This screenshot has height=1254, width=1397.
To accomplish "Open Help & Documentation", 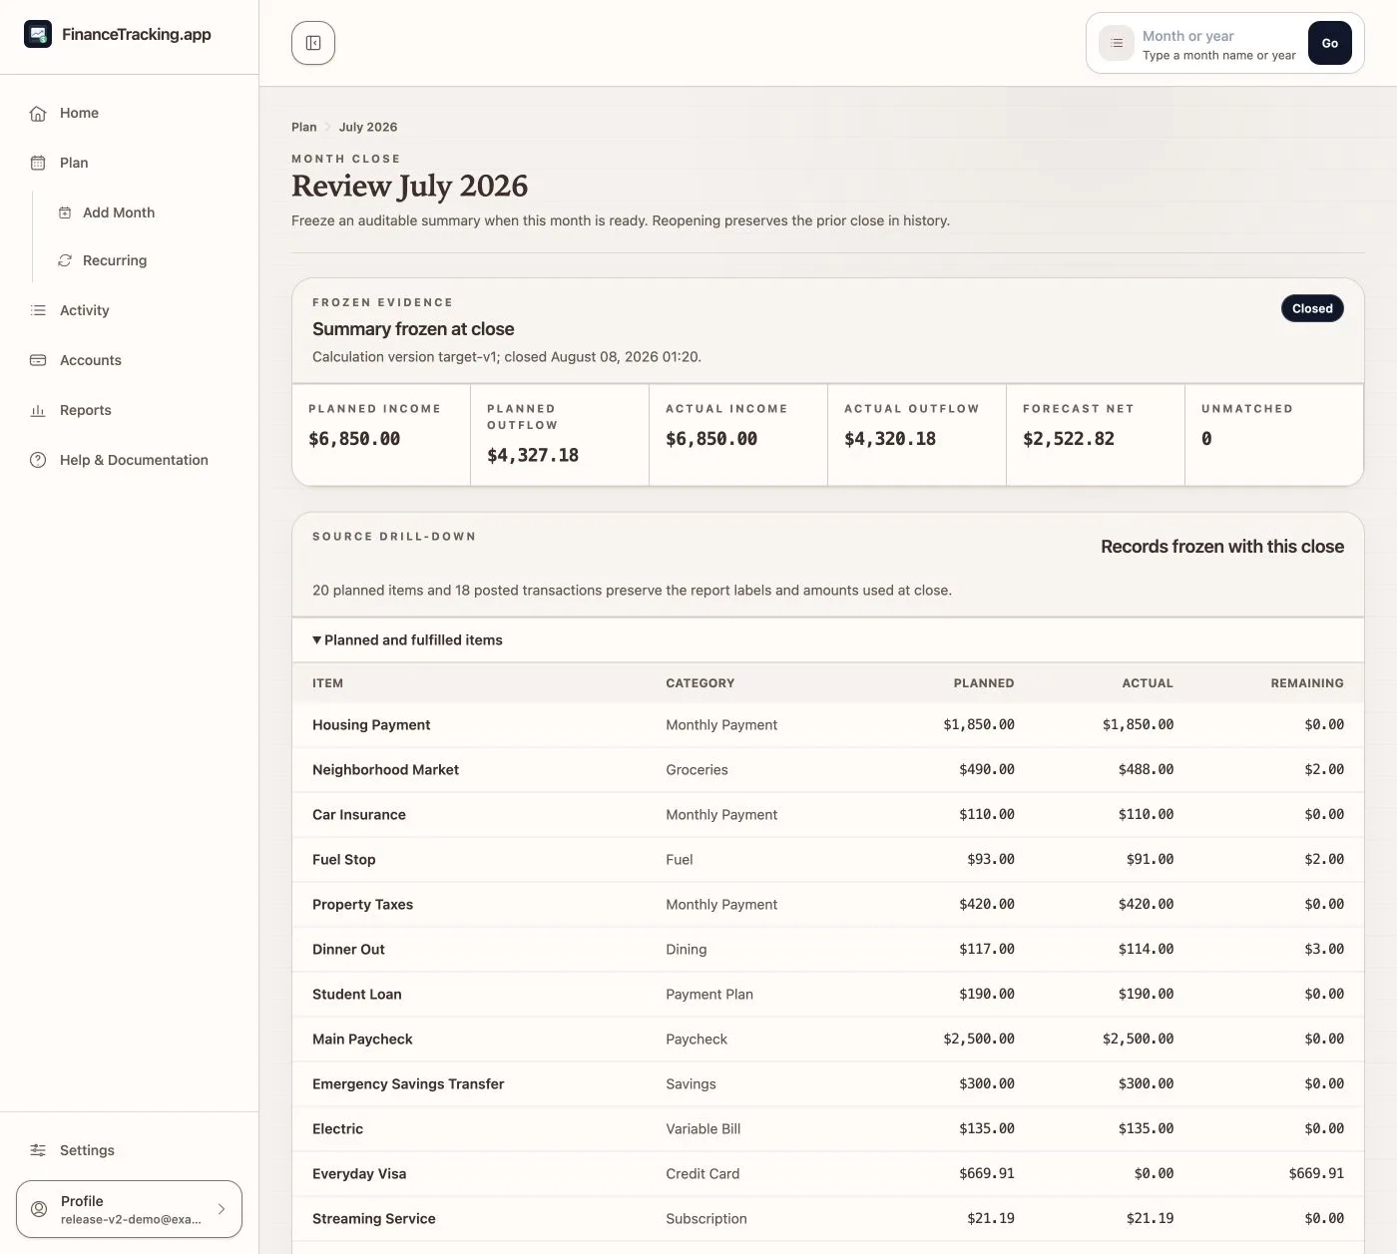I will [x=129, y=460].
